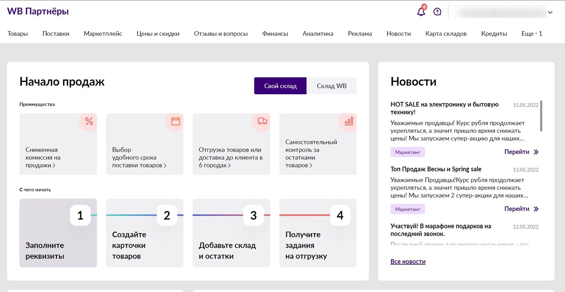
Task: Click the news panel scrollbar
Action: [541, 116]
